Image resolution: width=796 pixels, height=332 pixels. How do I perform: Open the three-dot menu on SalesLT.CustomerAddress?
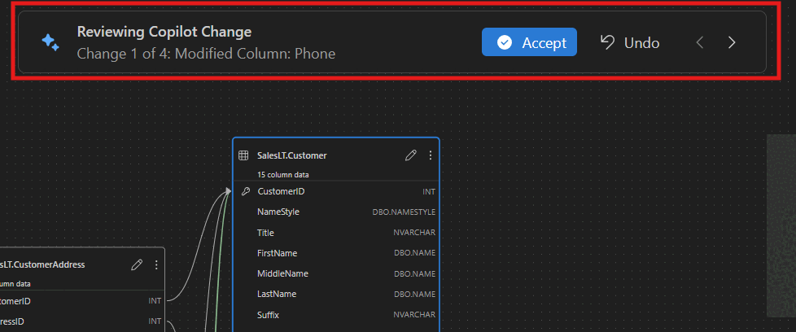[156, 264]
